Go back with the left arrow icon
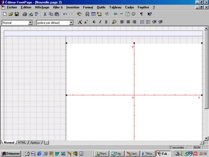 (116, 14)
